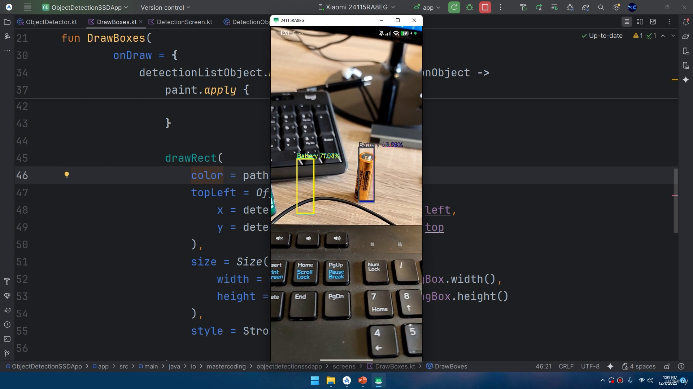The image size is (693, 389).
Task: Click the UTF-8 encoding indicator
Action: (x=590, y=366)
